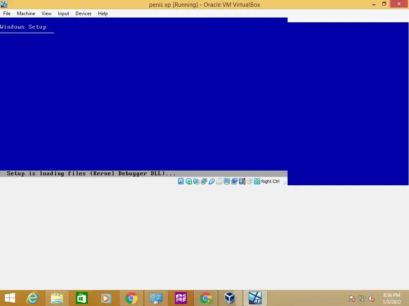Switch to VirtualBox Manager taskbar icon
Viewport: 409px width, 306px height.
coord(230,298)
